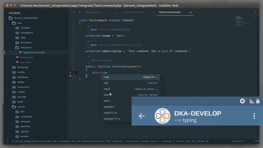Close the HelpCommand.php tab
The width and height of the screenshot is (263, 148).
153,12
